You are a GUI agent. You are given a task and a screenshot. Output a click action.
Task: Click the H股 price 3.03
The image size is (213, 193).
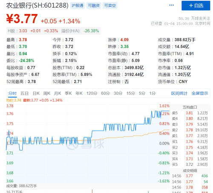click(23, 31)
